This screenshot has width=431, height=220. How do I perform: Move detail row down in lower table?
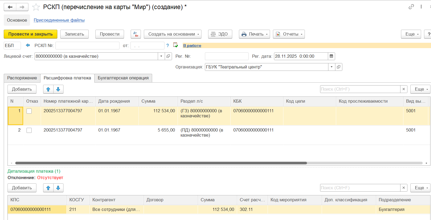click(x=58, y=188)
